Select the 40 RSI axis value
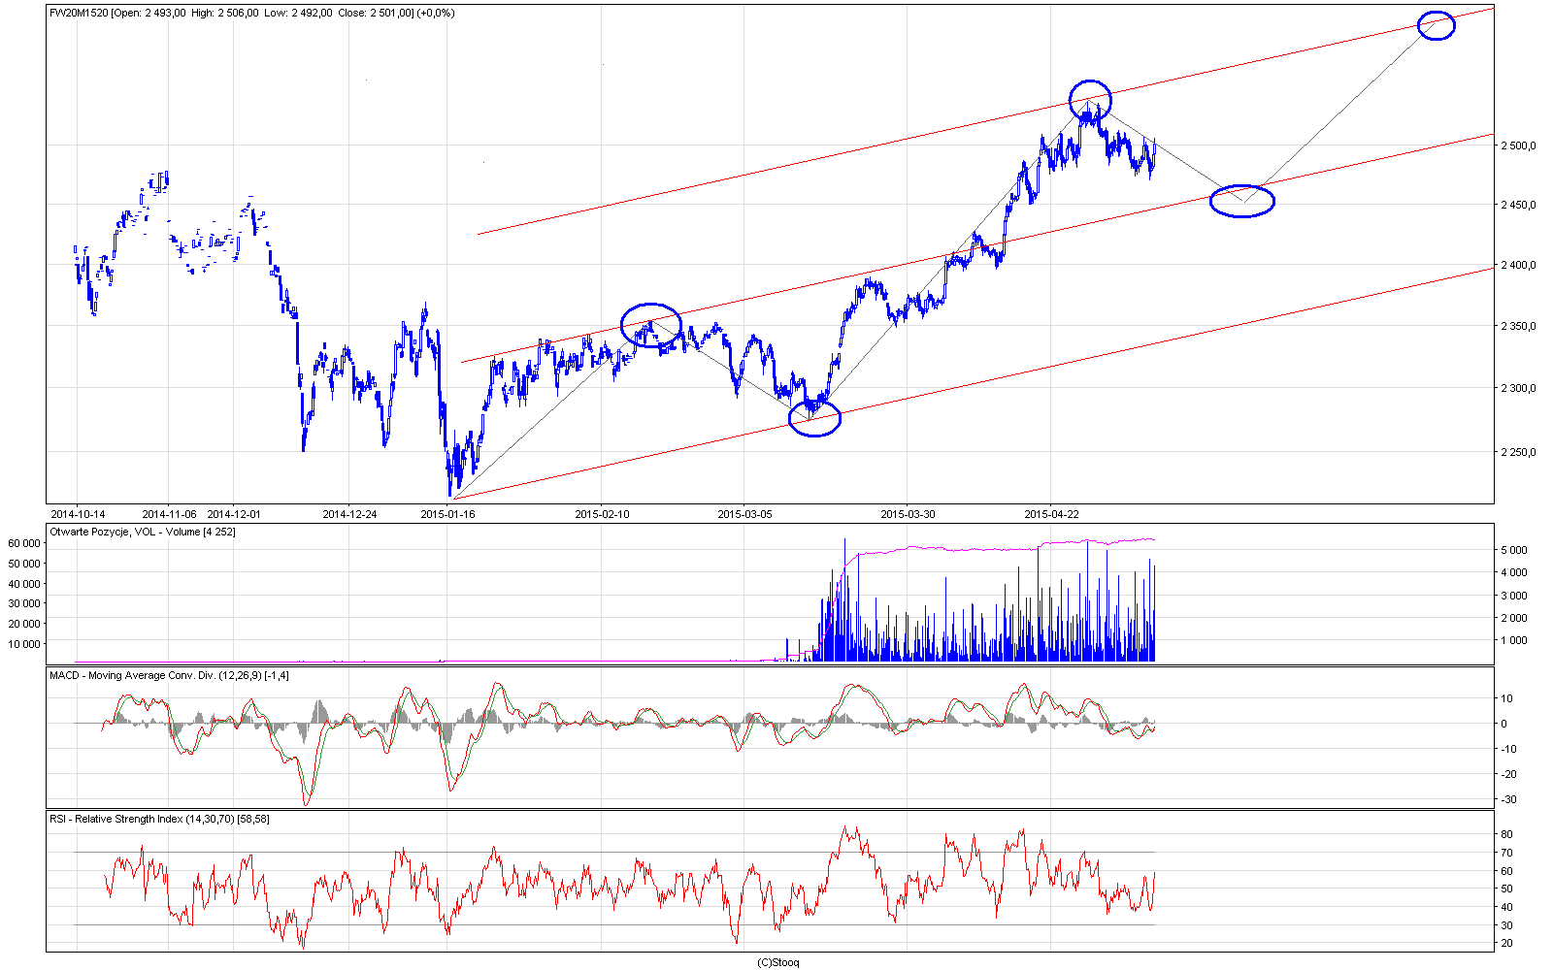This screenshot has width=1553, height=970. (1507, 907)
